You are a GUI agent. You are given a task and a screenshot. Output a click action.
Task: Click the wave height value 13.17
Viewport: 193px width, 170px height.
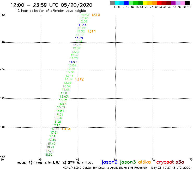pyautogui.click(x=80, y=35)
